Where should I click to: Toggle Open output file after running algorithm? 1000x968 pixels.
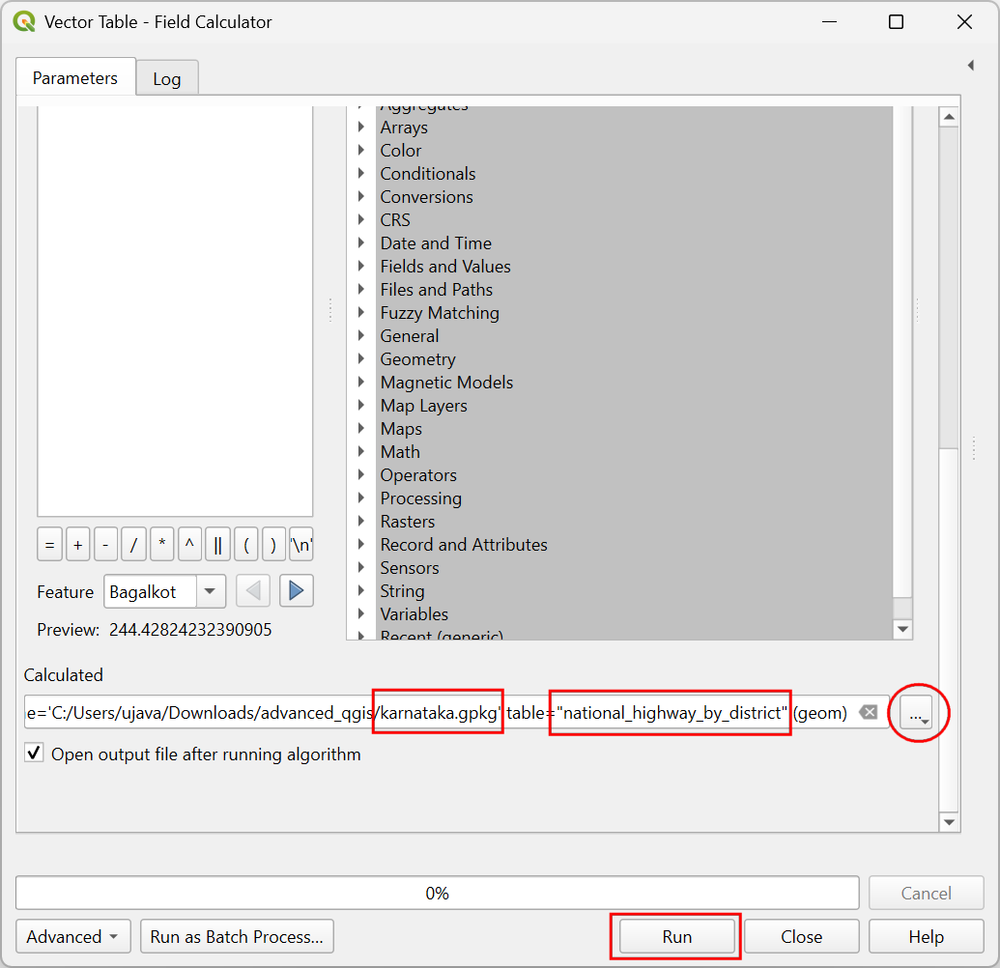34,754
